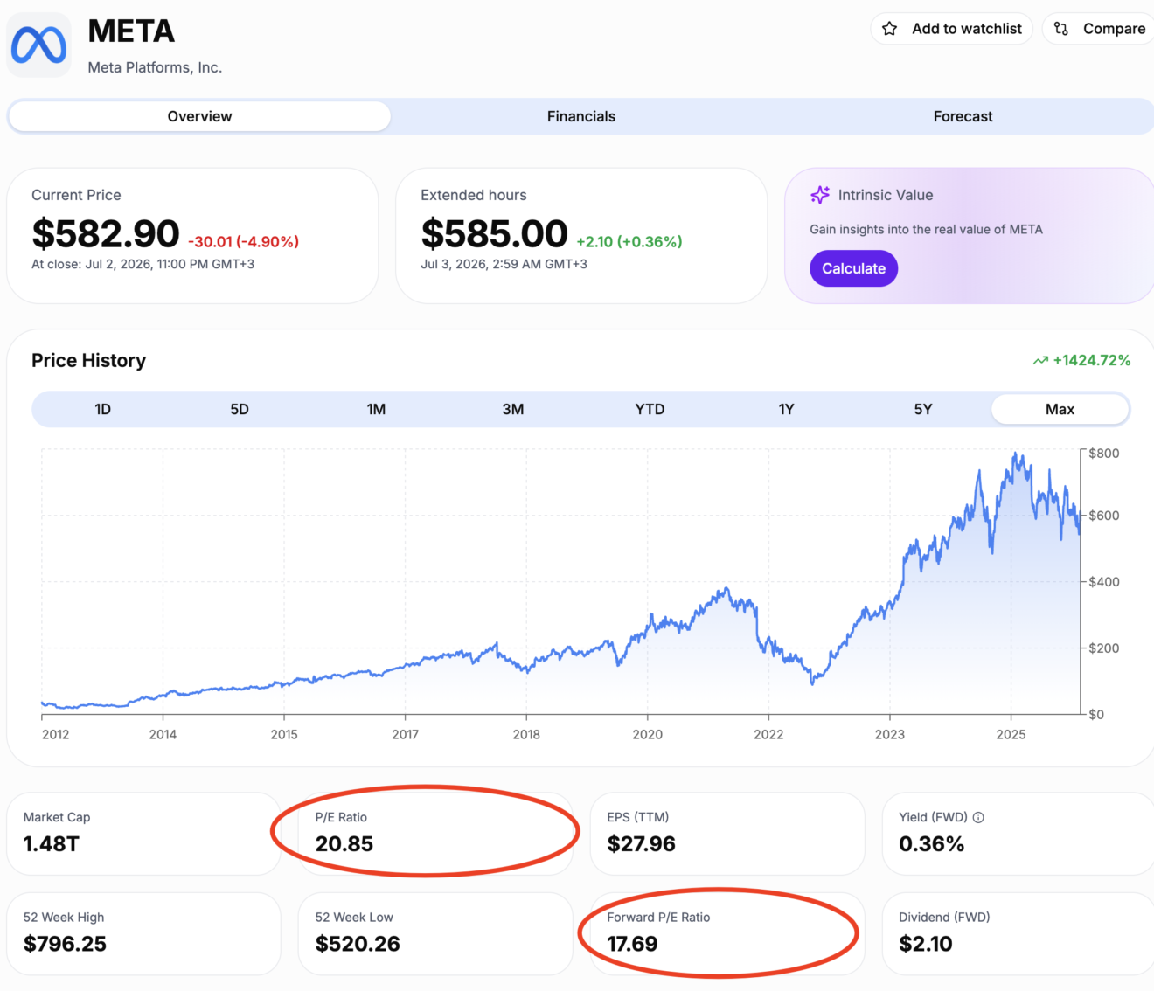Switch to the Financials tab
The image size is (1154, 991).
pos(581,116)
